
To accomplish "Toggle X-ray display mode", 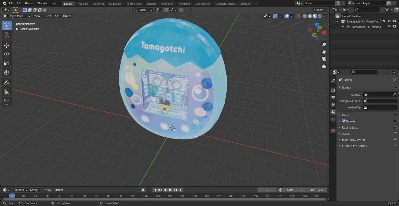I will pos(298,16).
